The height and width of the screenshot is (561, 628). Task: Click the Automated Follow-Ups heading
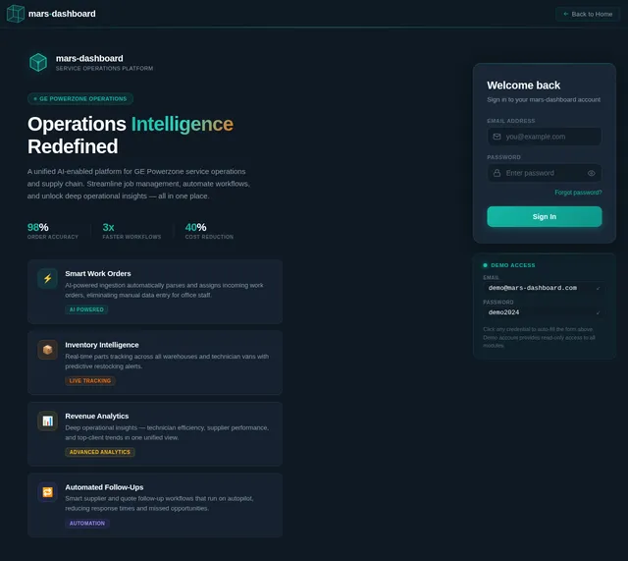coord(105,487)
